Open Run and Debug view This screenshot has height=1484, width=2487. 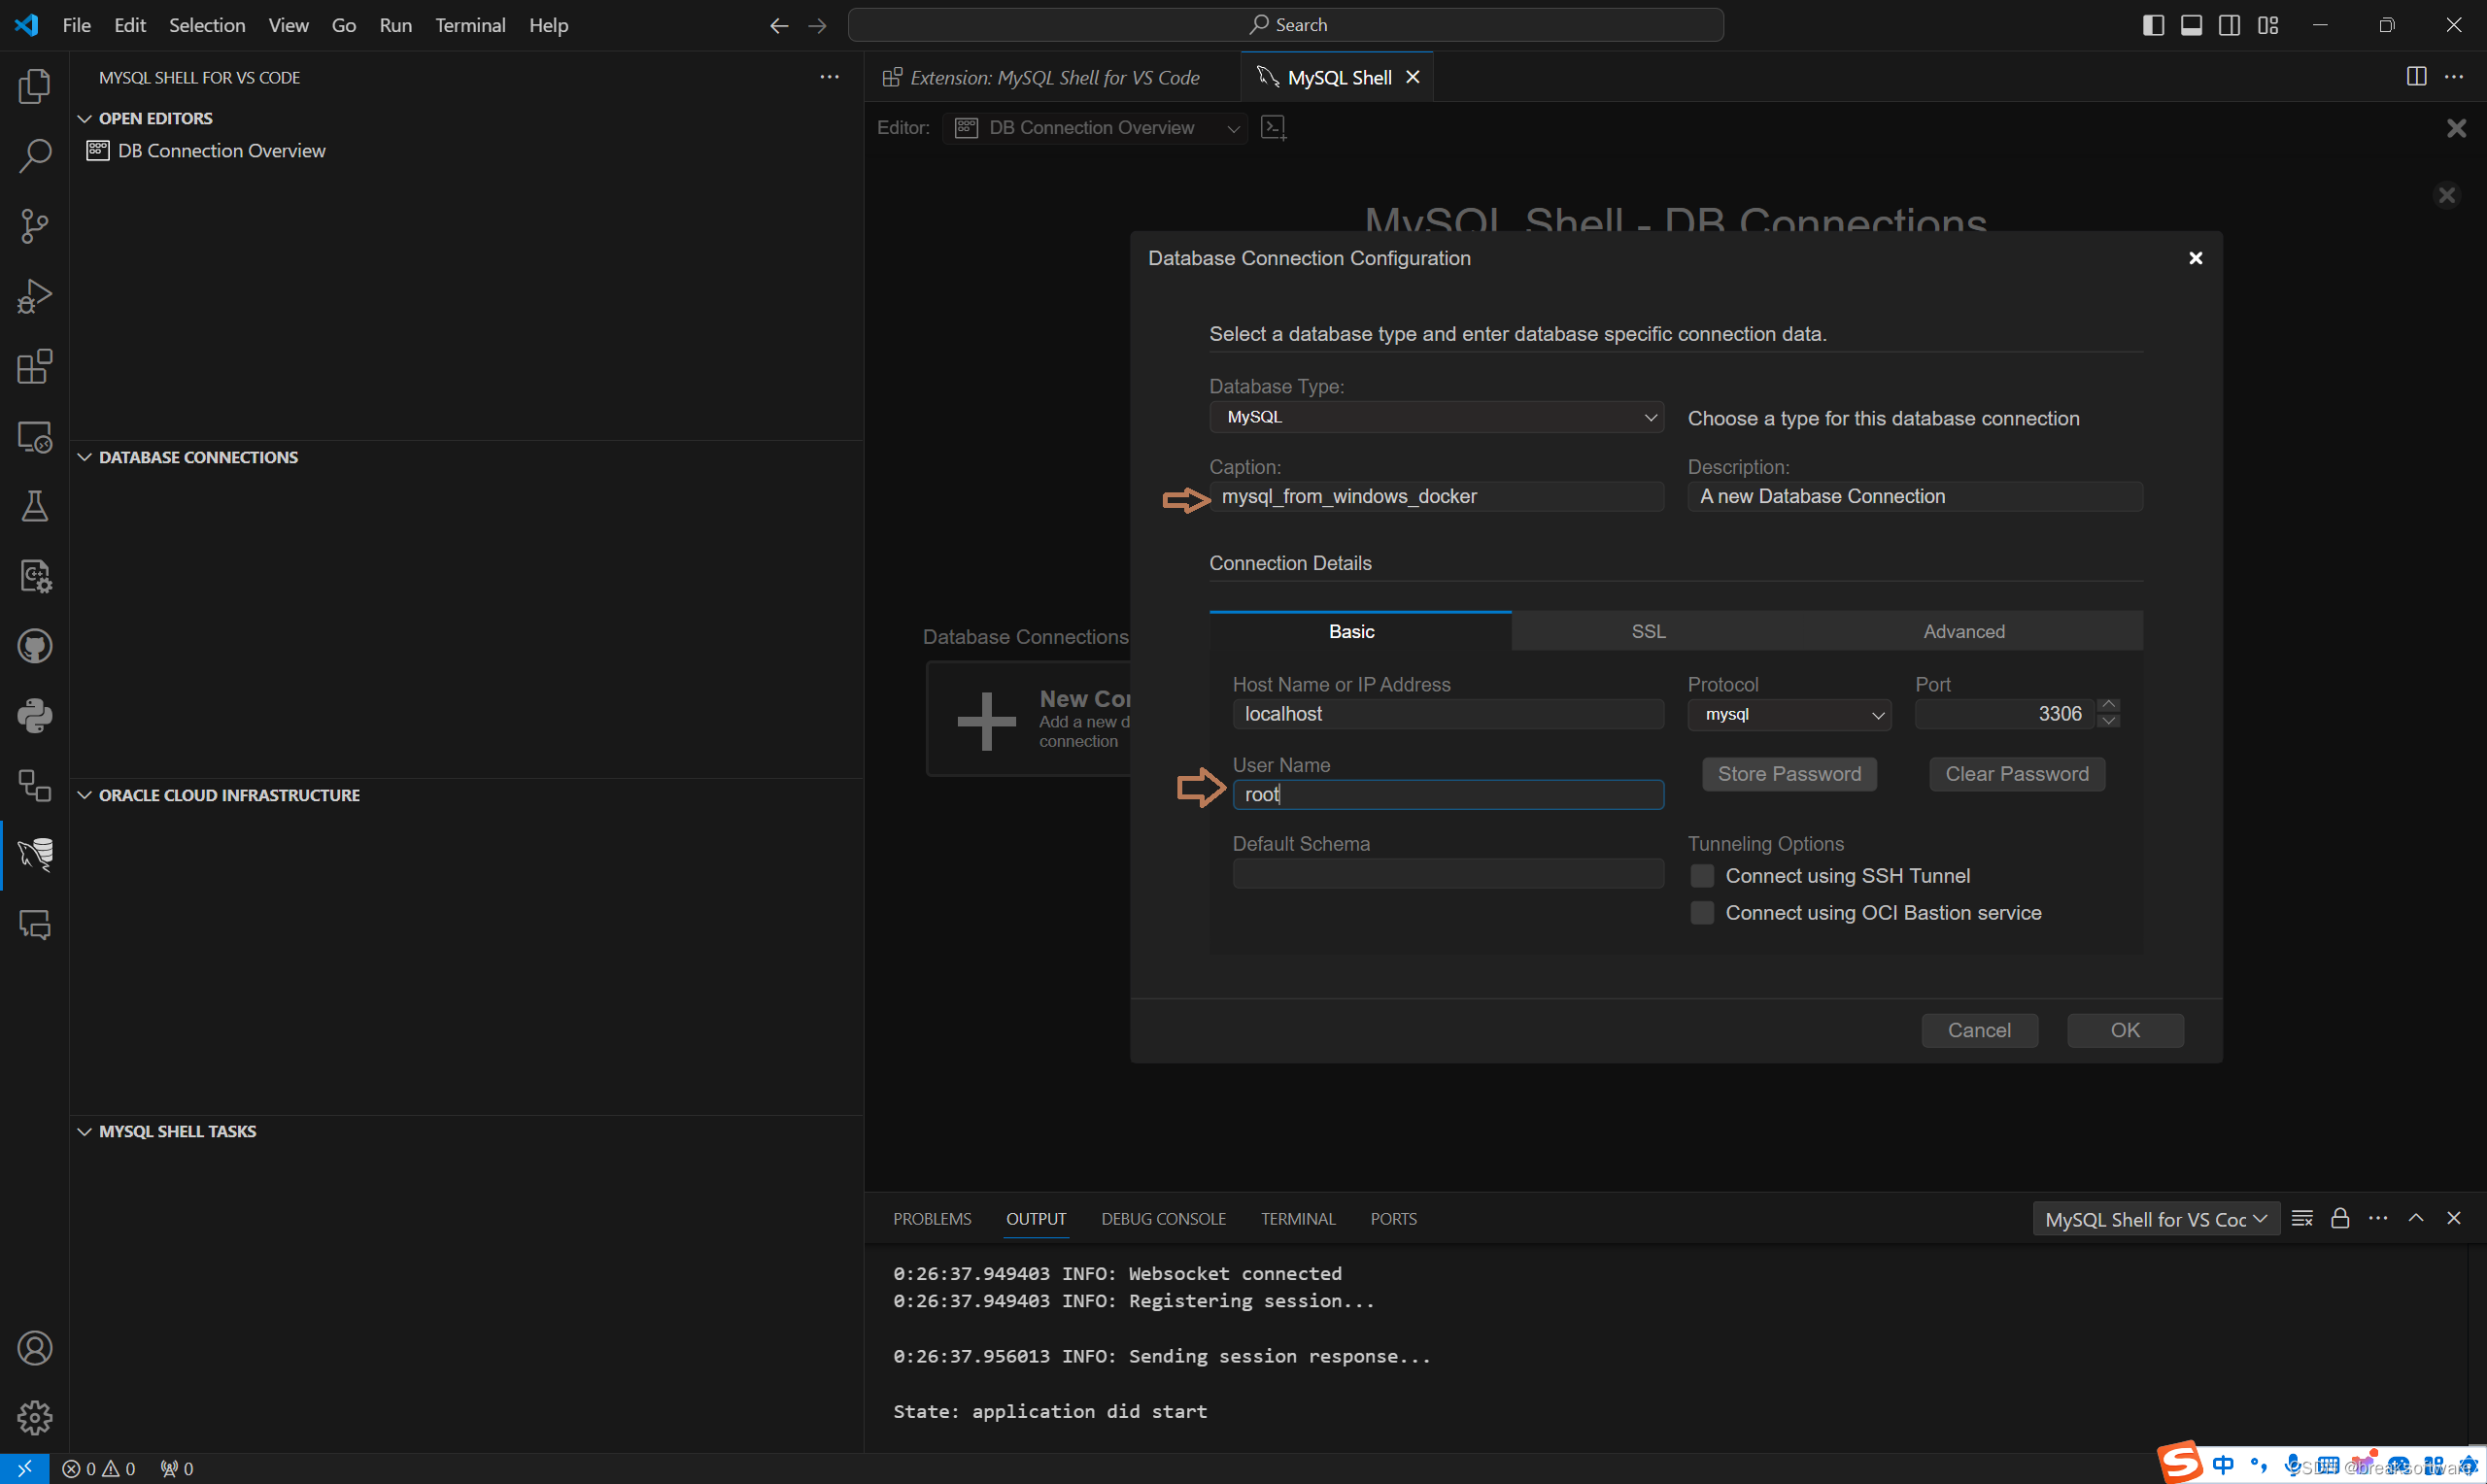click(x=34, y=296)
